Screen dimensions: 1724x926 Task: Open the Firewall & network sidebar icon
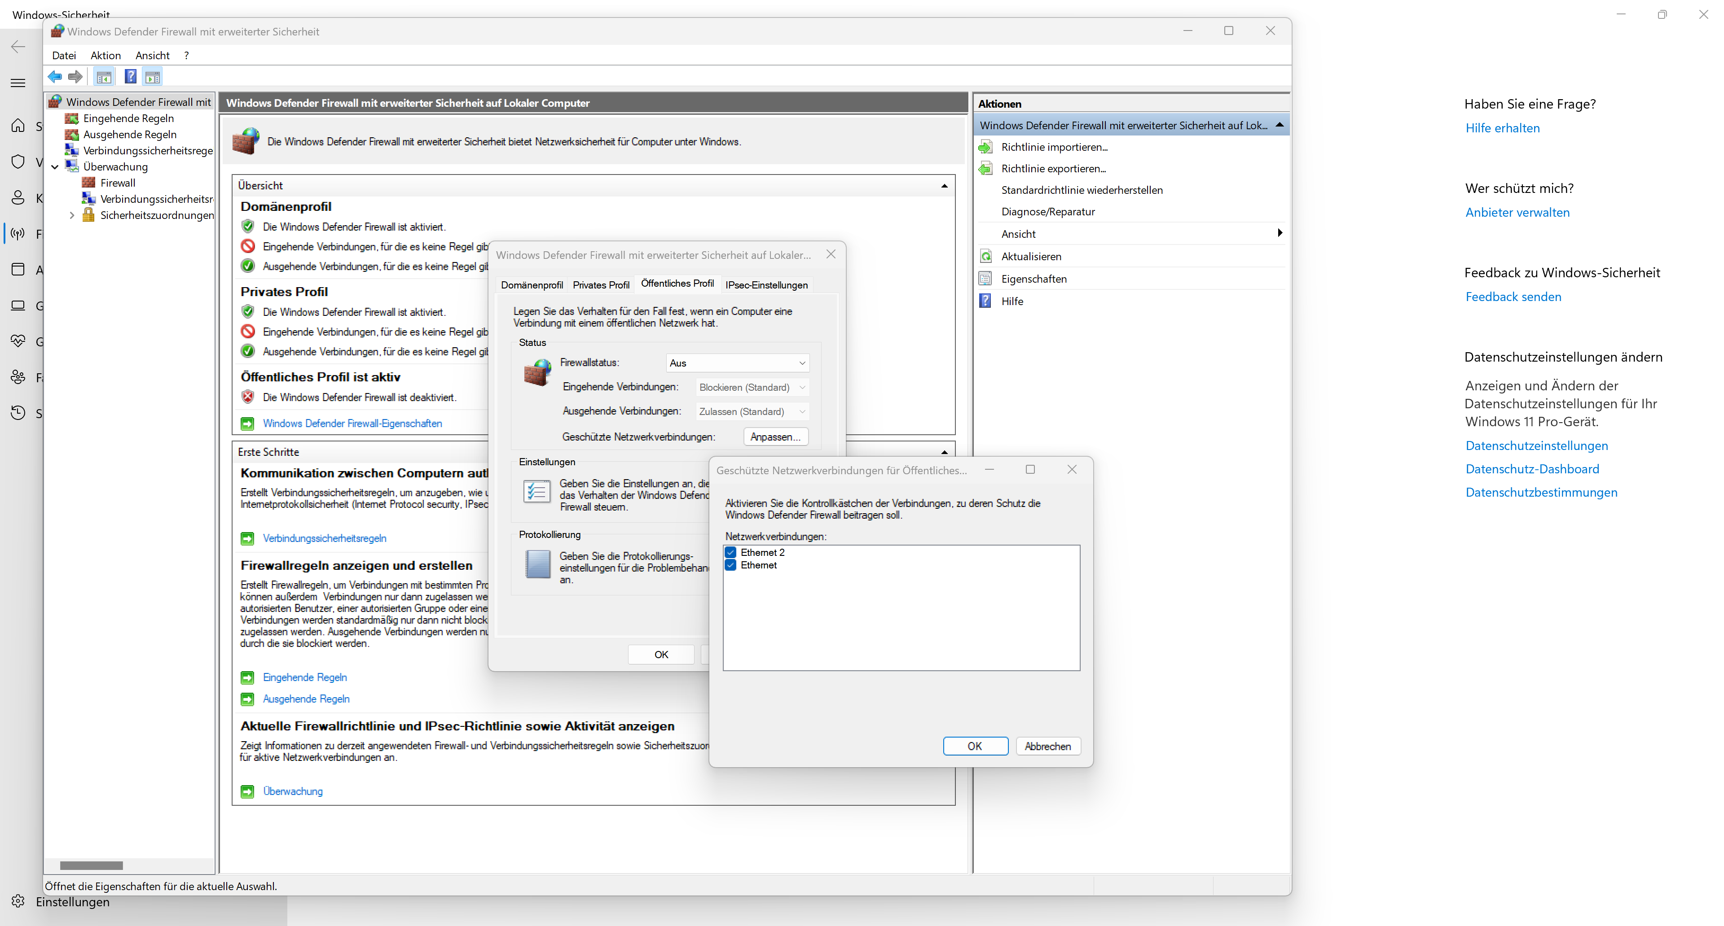tap(18, 233)
